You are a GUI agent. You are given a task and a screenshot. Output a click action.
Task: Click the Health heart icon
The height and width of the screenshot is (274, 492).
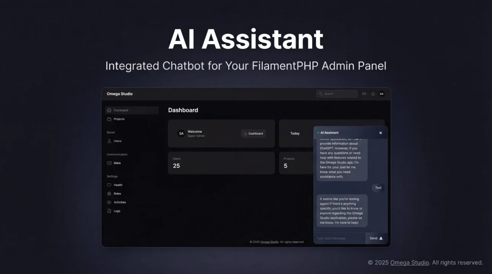[109, 185]
